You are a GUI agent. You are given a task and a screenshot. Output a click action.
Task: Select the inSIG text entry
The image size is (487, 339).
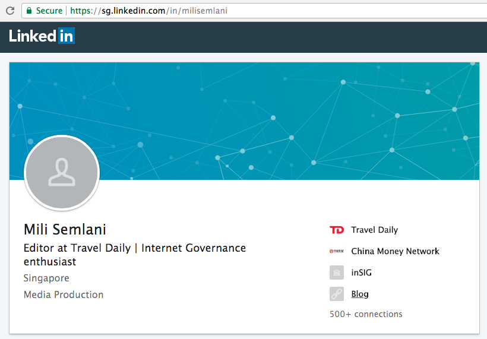coord(361,273)
